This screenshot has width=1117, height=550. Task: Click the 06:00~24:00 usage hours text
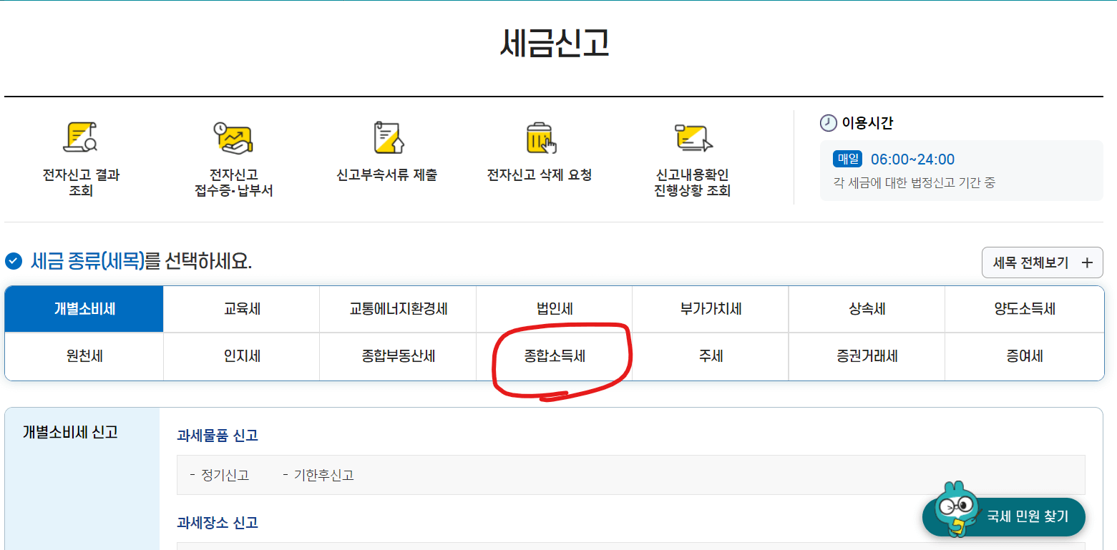click(x=912, y=159)
